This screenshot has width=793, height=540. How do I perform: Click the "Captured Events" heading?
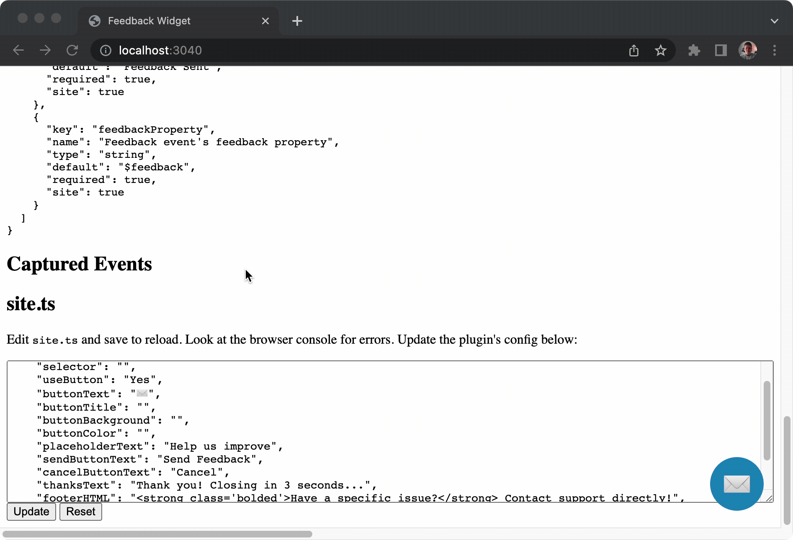click(x=79, y=264)
